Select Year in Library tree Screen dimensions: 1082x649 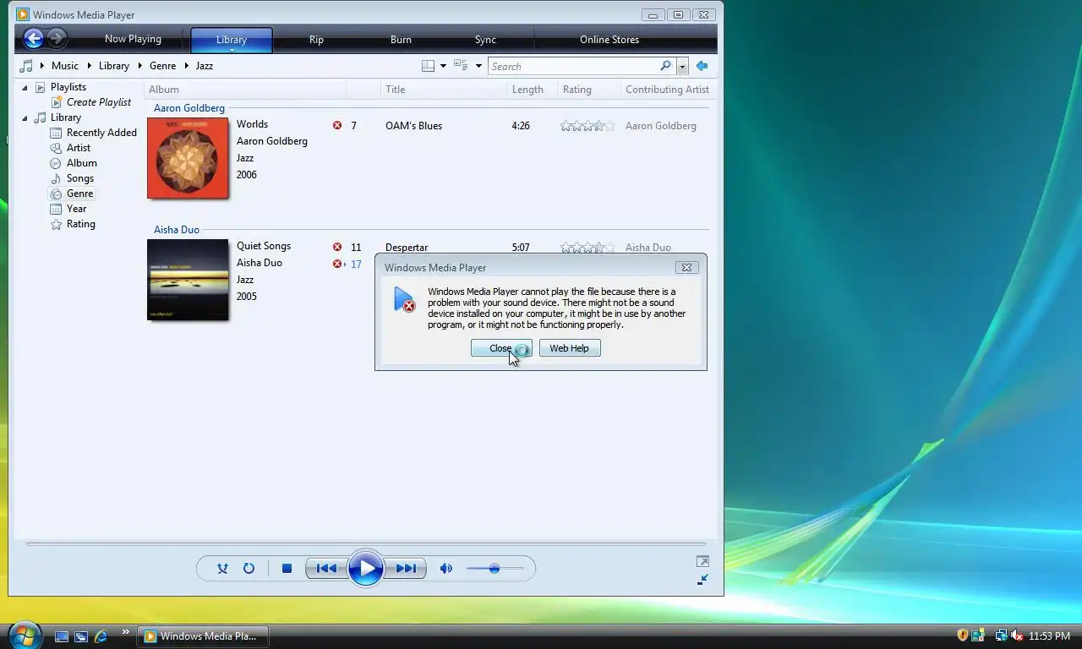[x=77, y=209]
